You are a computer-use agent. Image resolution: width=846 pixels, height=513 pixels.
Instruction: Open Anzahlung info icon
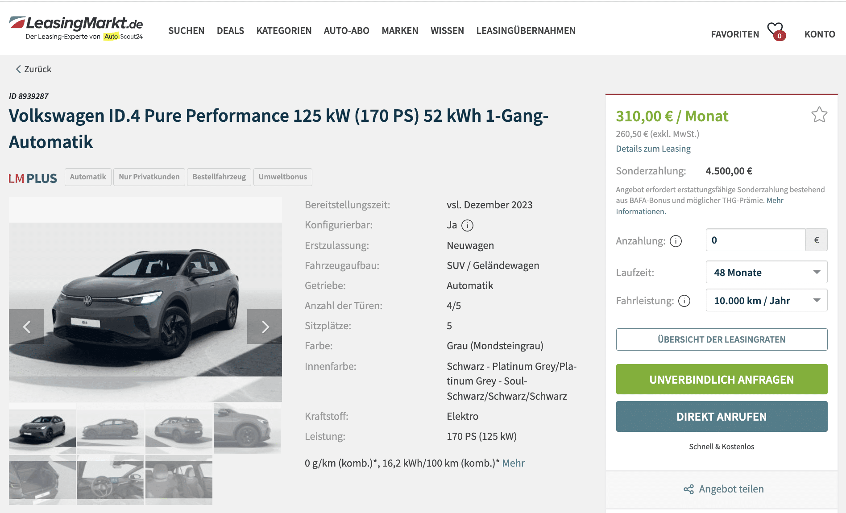pyautogui.click(x=676, y=241)
